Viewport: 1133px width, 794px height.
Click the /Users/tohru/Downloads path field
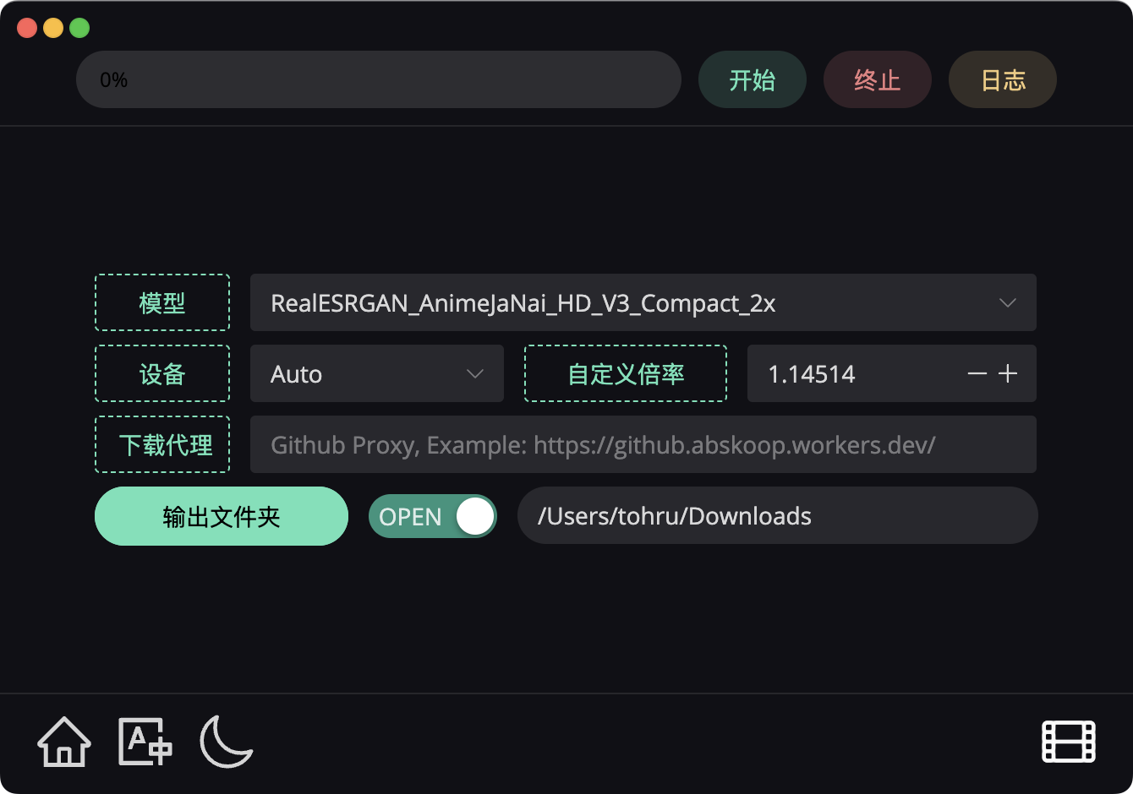[778, 515]
